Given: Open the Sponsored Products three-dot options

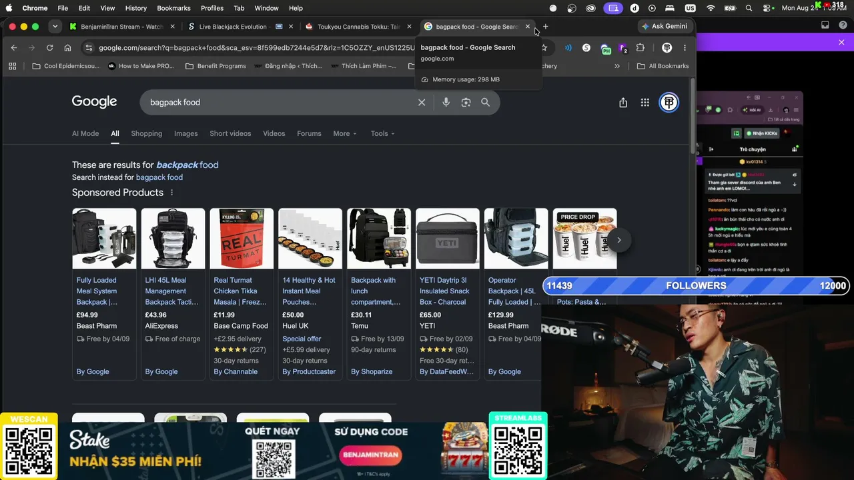Looking at the screenshot, I should pos(171,193).
